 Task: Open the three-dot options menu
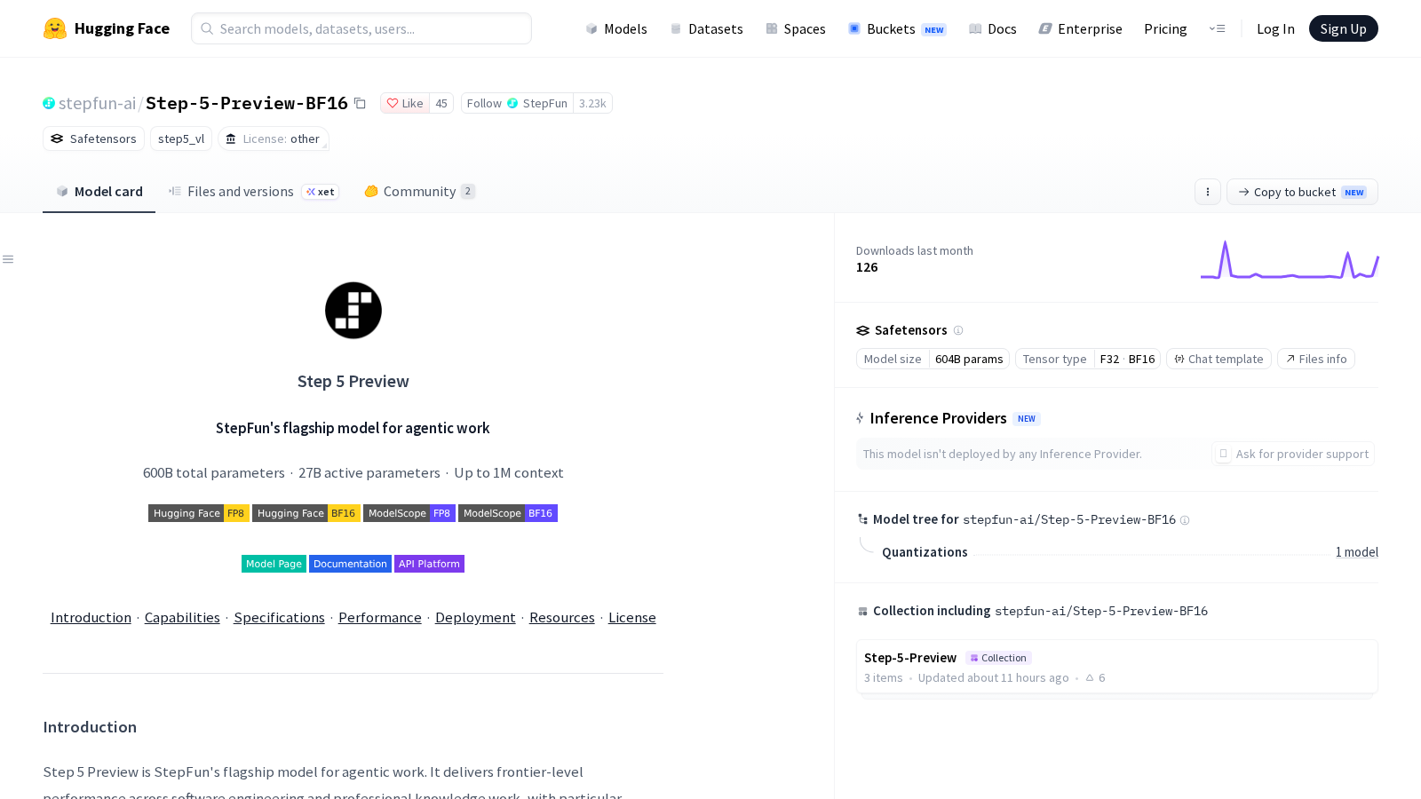(x=1207, y=192)
